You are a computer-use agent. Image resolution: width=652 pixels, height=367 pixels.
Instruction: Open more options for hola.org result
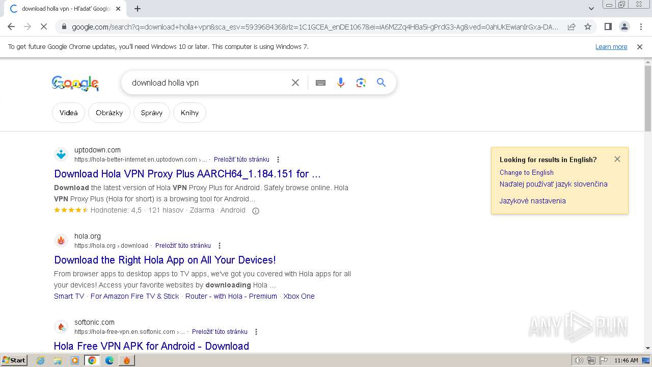point(220,246)
